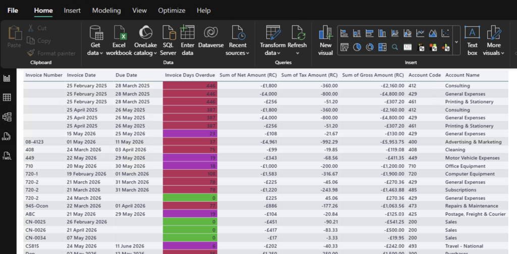This screenshot has width=517, height=254.
Task: Click the purple overdue cell showing 23
Action: click(x=190, y=134)
